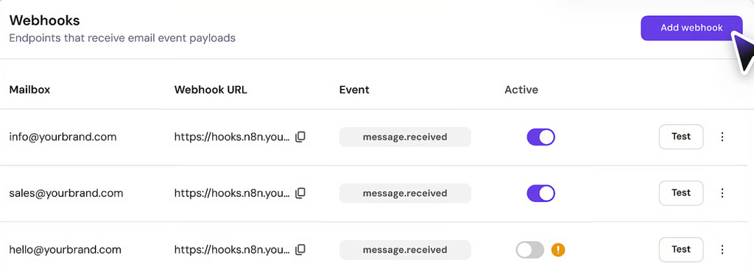Open more options for info@yourbrand.com row

pos(722,137)
